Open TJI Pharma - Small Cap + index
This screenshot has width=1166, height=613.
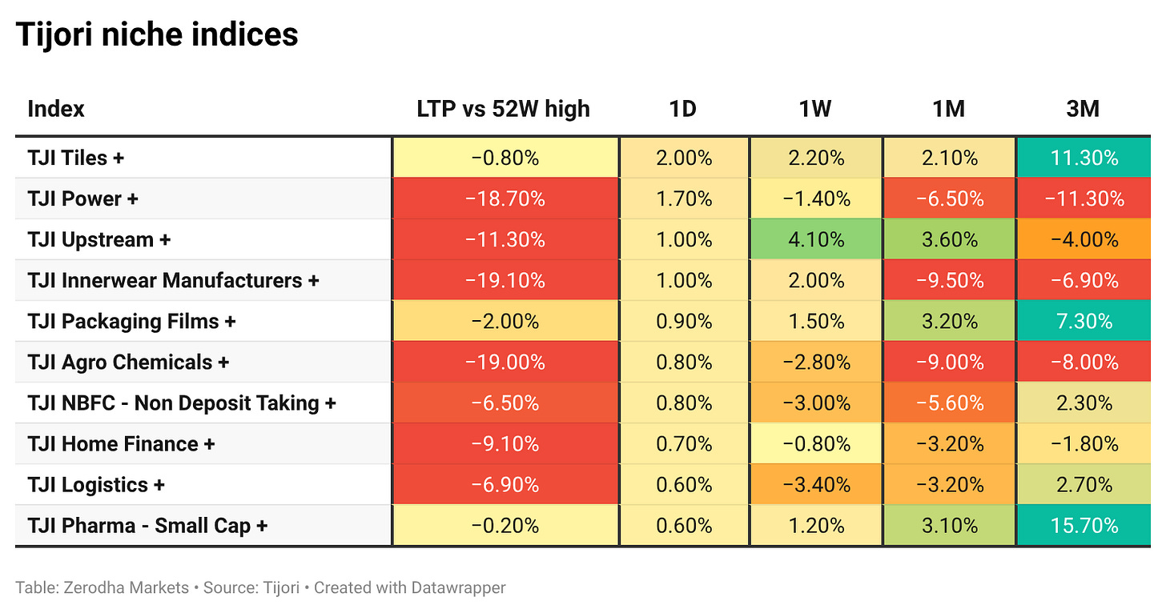pos(148,525)
